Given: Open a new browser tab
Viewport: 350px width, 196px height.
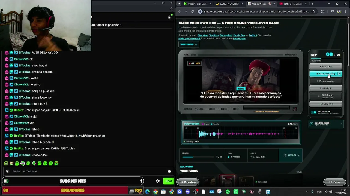Looking at the screenshot, I should tap(312, 4).
